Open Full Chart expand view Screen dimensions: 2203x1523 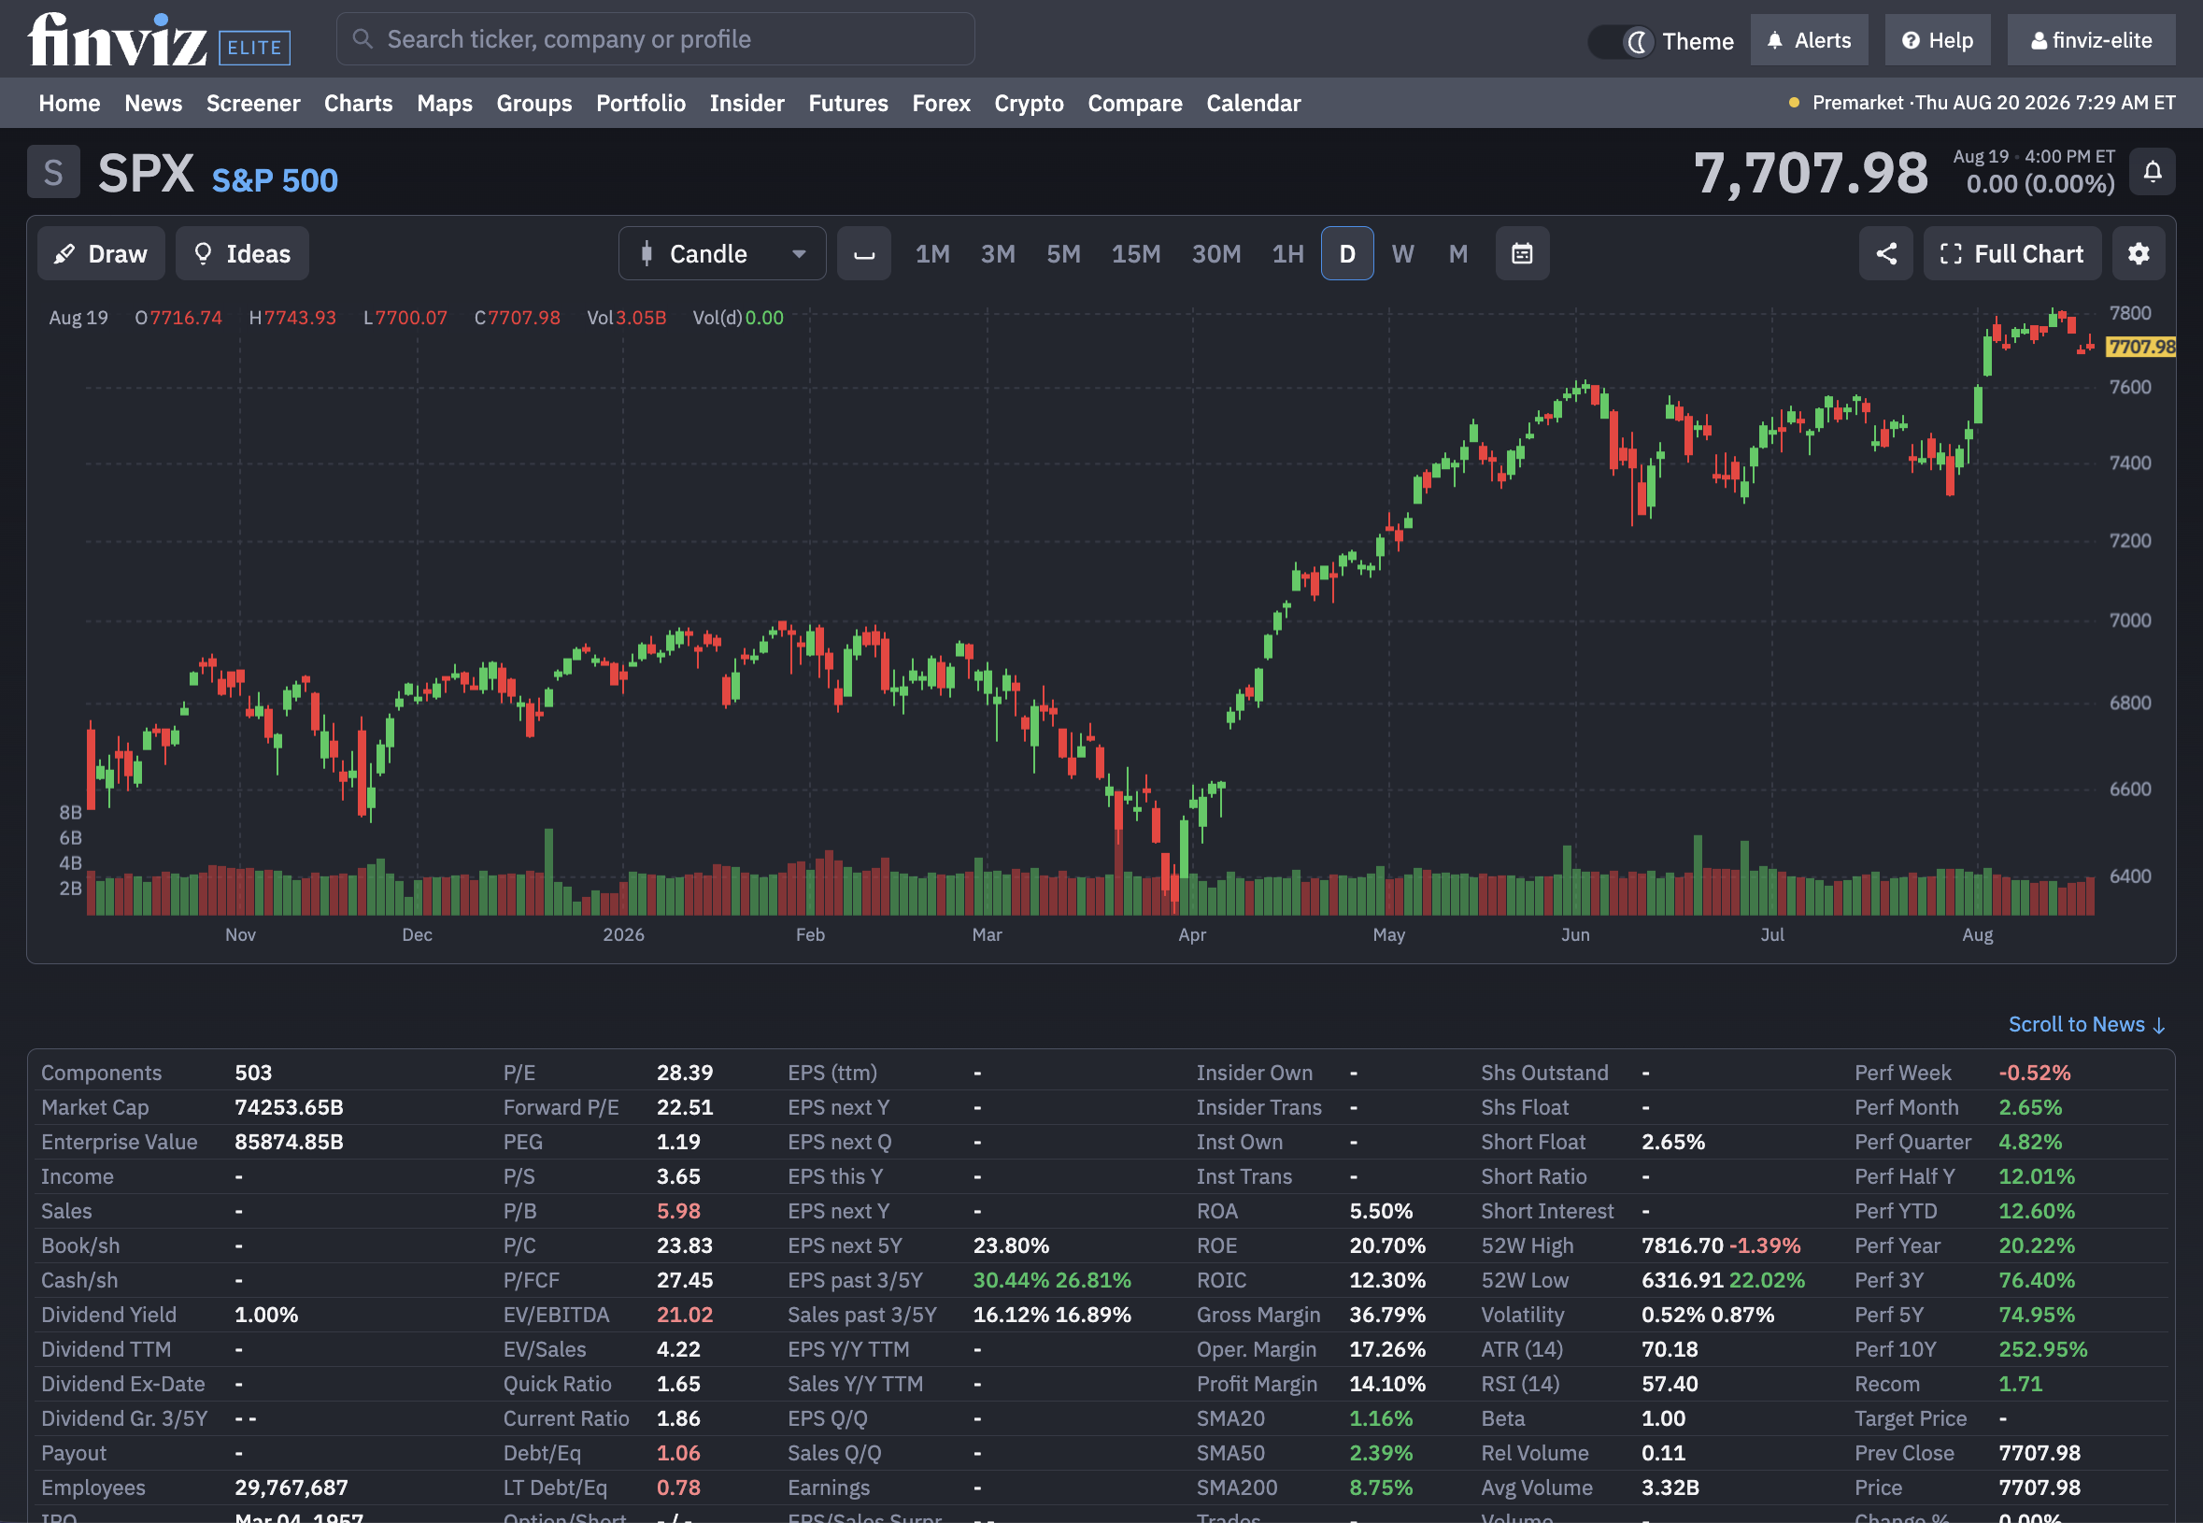point(2011,254)
